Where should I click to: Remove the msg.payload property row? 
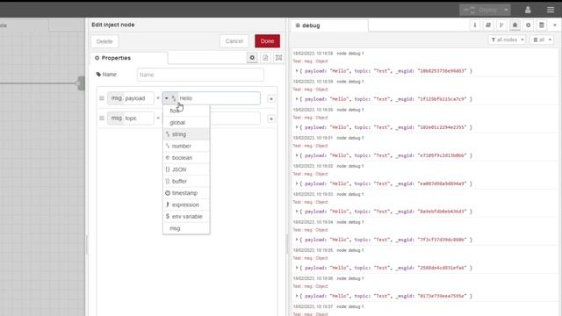tap(271, 98)
